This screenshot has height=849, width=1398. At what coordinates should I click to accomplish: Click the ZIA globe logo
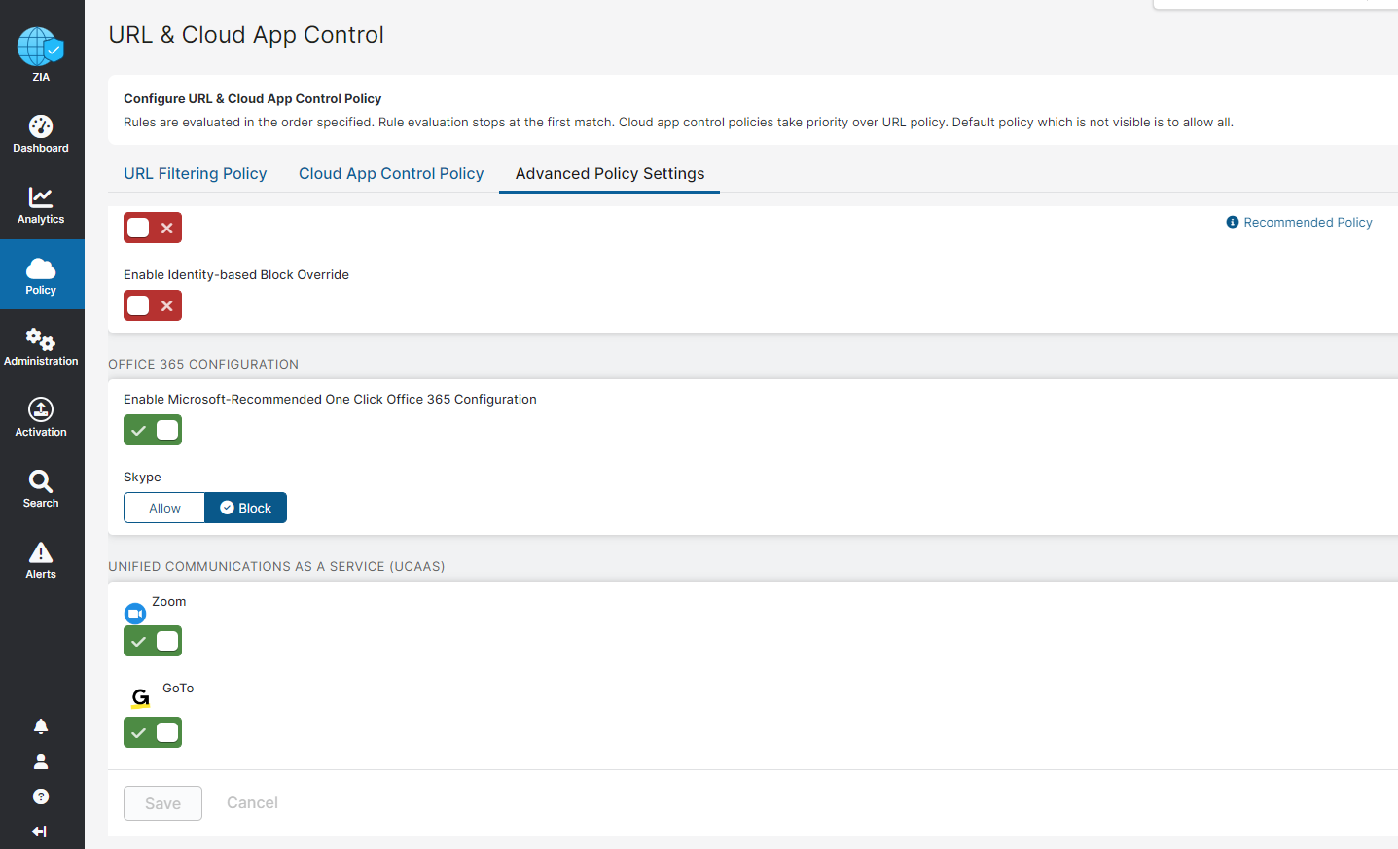click(x=40, y=48)
